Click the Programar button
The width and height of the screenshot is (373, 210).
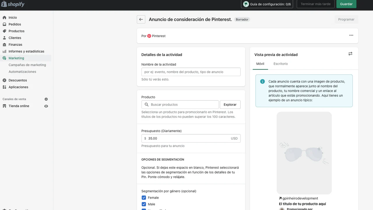tap(346, 20)
